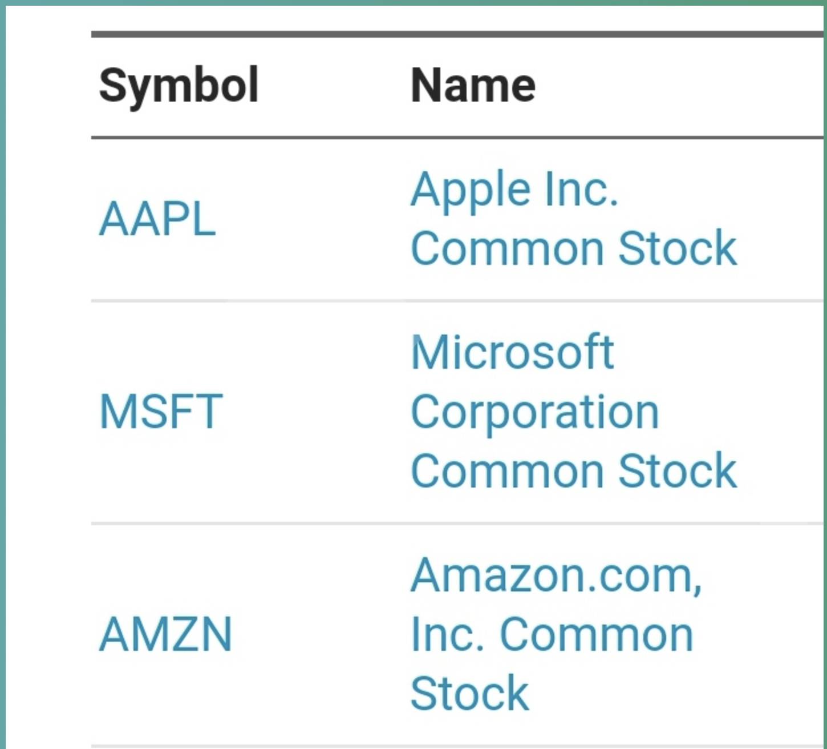Click 'Common Stock' beneath Corporation
The width and height of the screenshot is (827, 749).
click(573, 471)
